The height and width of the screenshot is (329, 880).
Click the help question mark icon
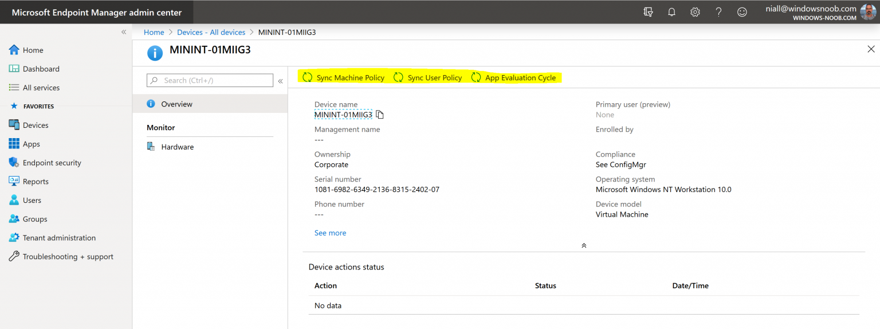tap(718, 12)
